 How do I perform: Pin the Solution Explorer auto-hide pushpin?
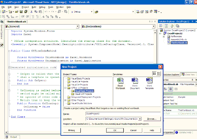[192, 22]
